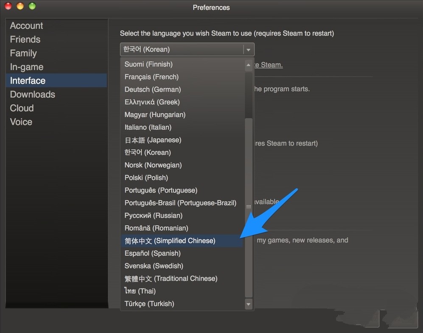Choose Japanese in the language dropdown

(x=153, y=140)
